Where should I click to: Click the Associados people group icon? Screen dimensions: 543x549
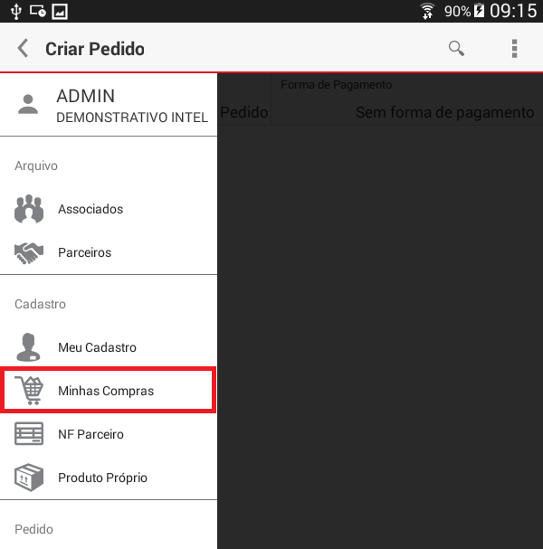pyautogui.click(x=29, y=209)
